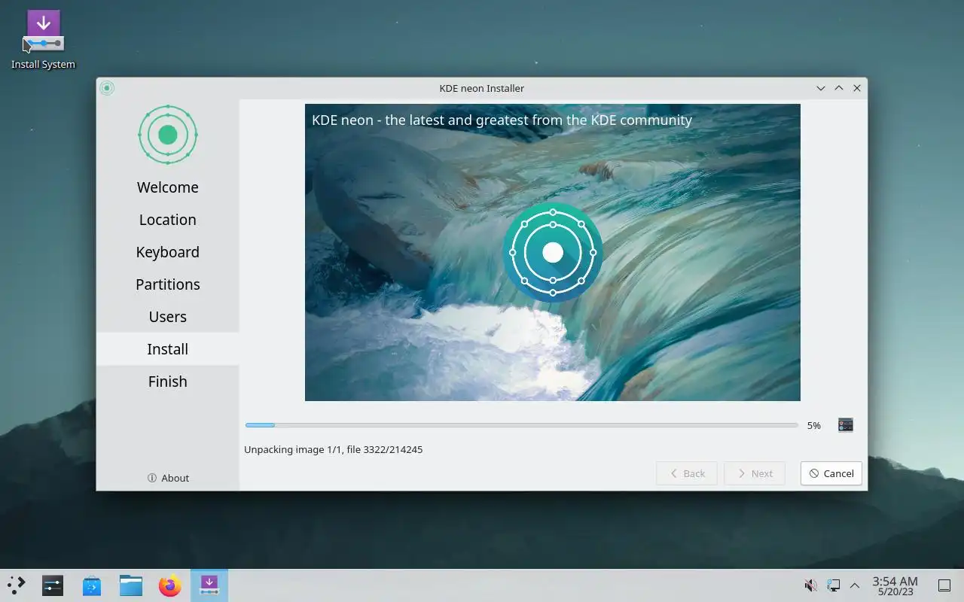964x602 pixels.
Task: Click the large KDE neon slideshow logo
Action: tap(553, 252)
